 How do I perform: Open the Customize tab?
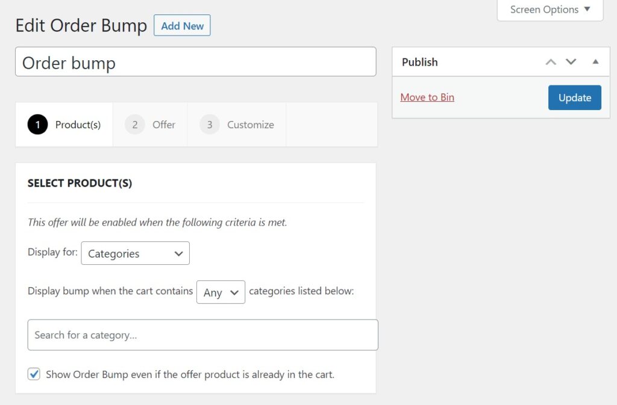tap(237, 125)
